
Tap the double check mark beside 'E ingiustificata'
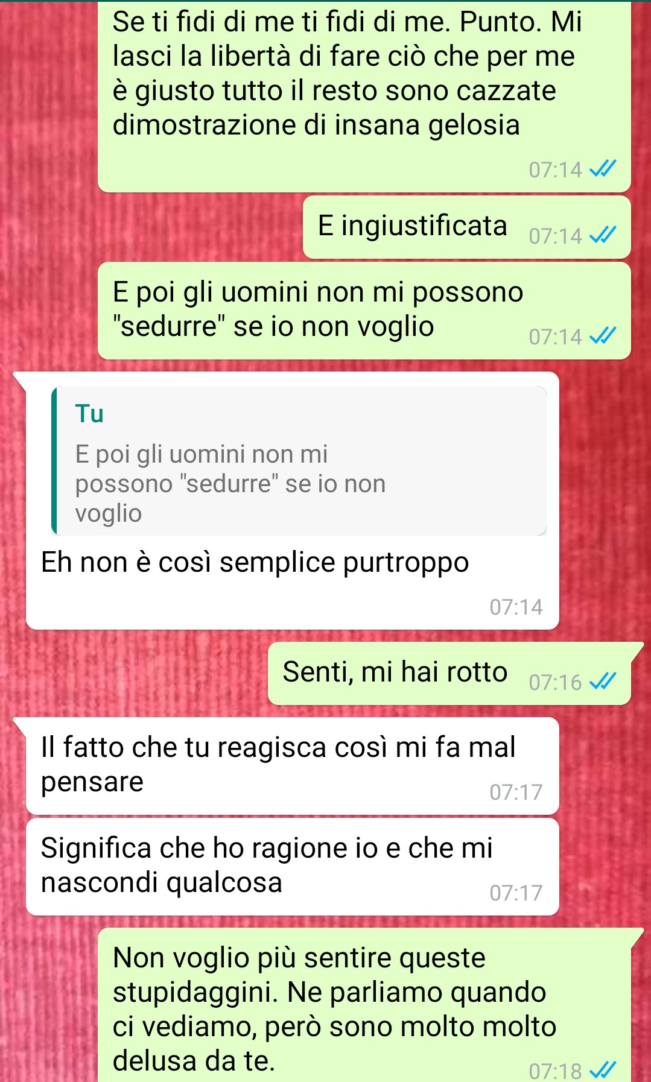pos(602,235)
